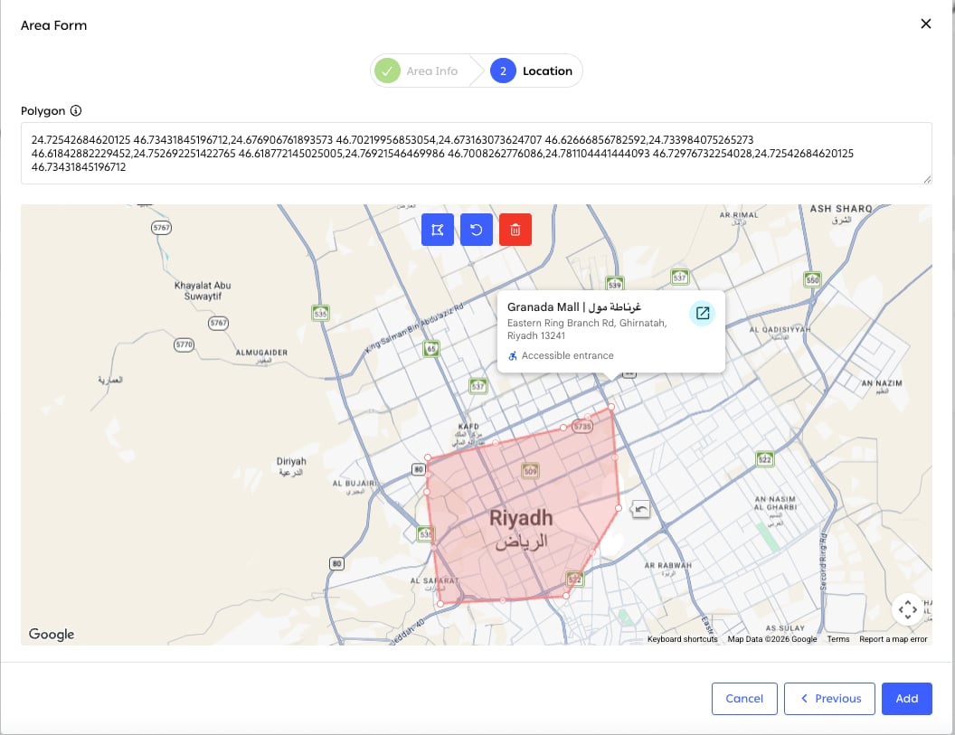Click the undo last edit arrow on map
The height and width of the screenshot is (735, 955).
(640, 508)
